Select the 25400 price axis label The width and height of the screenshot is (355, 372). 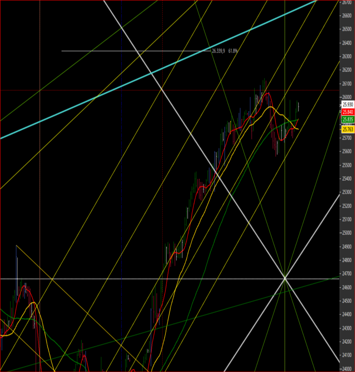tap(347, 179)
